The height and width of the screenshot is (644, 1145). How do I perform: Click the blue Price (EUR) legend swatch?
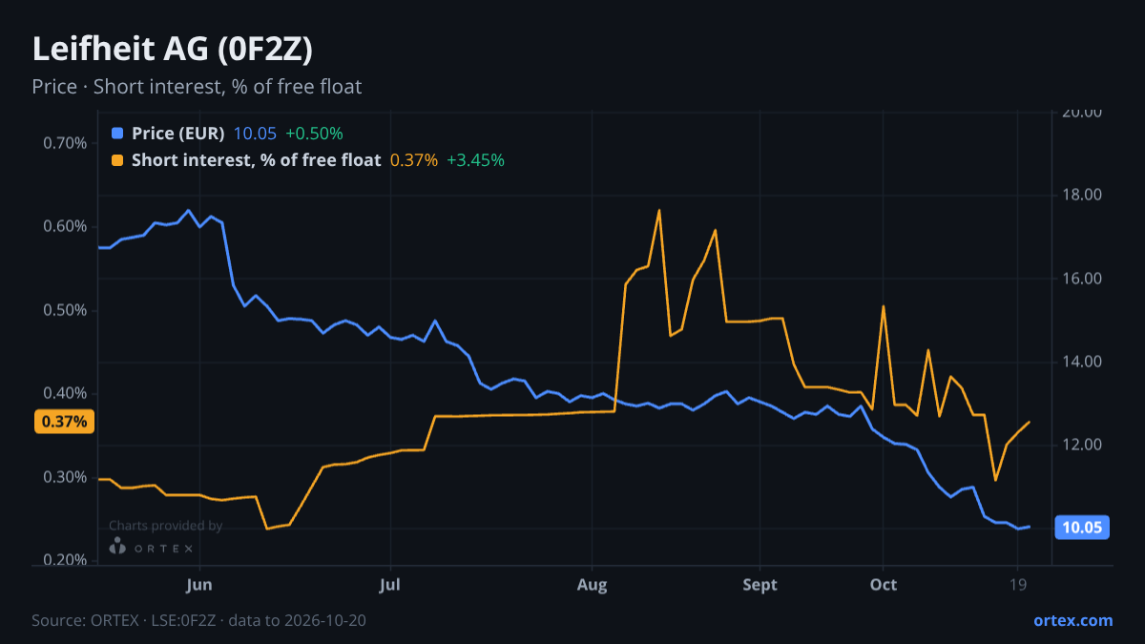(x=117, y=134)
